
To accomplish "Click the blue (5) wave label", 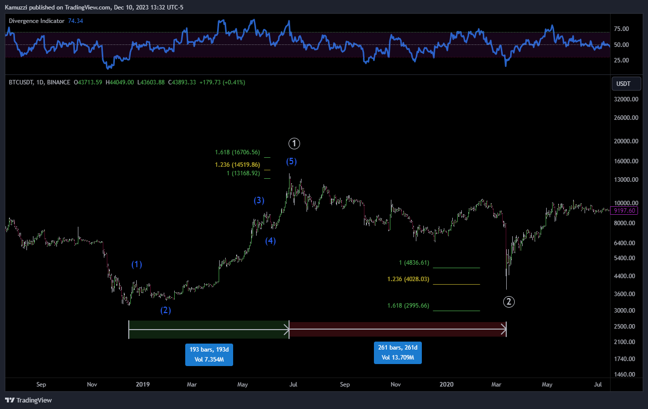I will point(291,161).
